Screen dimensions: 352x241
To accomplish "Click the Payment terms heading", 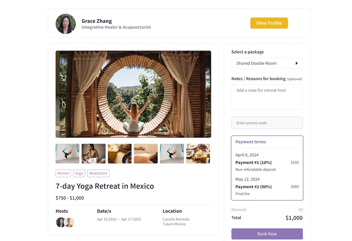I will pyautogui.click(x=251, y=142).
